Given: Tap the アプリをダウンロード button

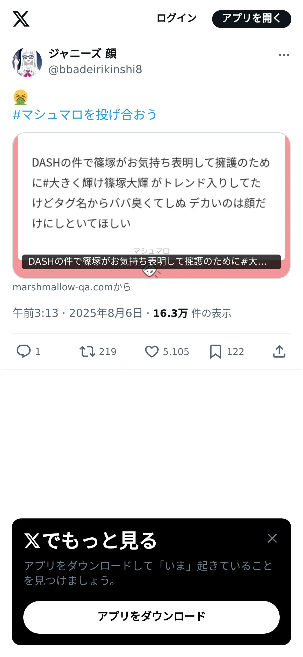Looking at the screenshot, I should pos(151,617).
